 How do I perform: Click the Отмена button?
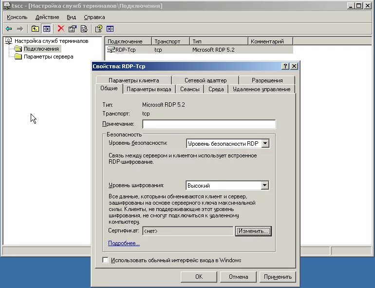[x=238, y=277]
